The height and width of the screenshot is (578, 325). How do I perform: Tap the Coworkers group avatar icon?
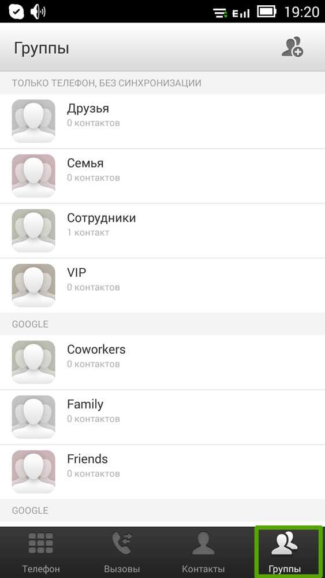click(33, 362)
